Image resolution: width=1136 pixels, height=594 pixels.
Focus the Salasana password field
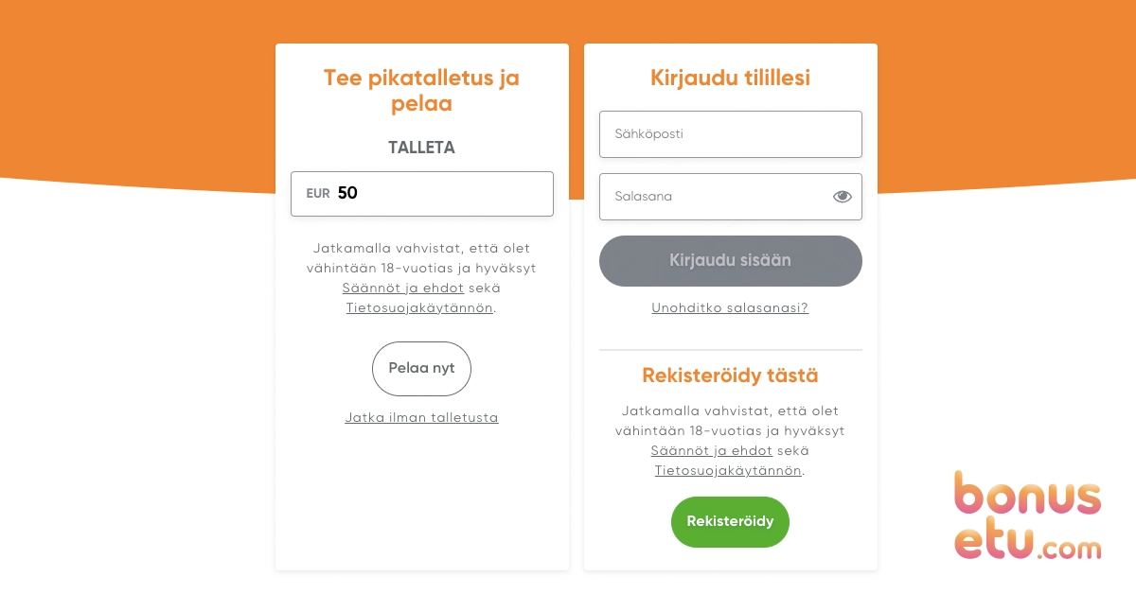click(731, 197)
